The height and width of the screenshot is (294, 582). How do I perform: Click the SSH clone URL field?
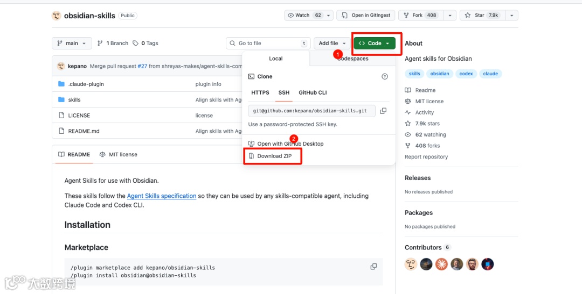pyautogui.click(x=312, y=111)
